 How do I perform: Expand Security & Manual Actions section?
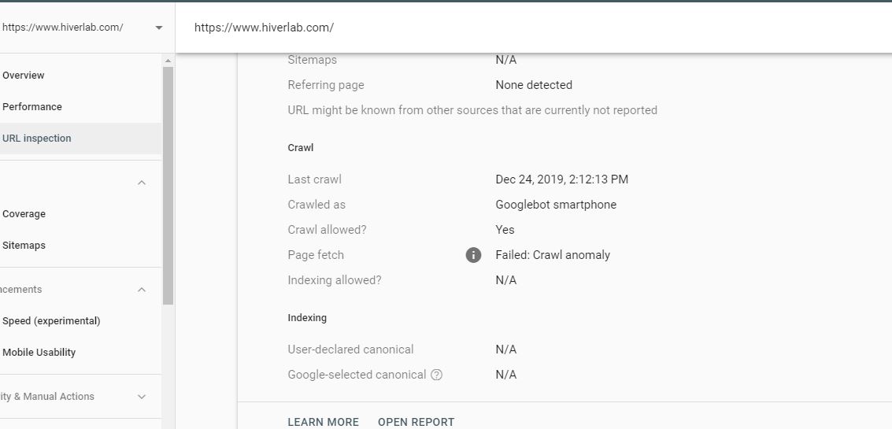142,397
